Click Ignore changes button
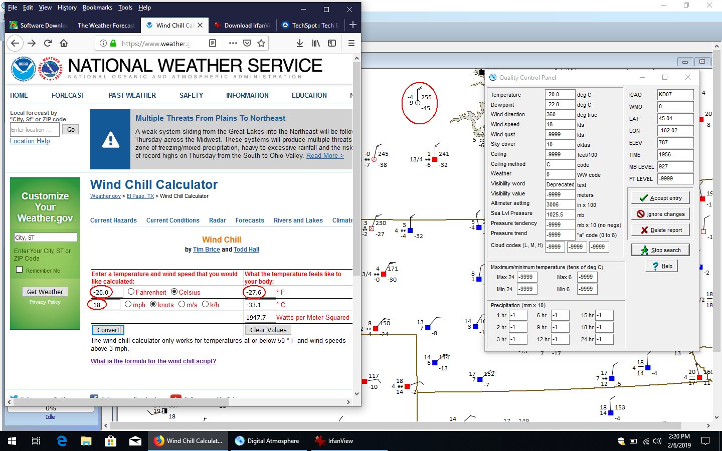Viewport: 722px width, 451px height. click(660, 214)
